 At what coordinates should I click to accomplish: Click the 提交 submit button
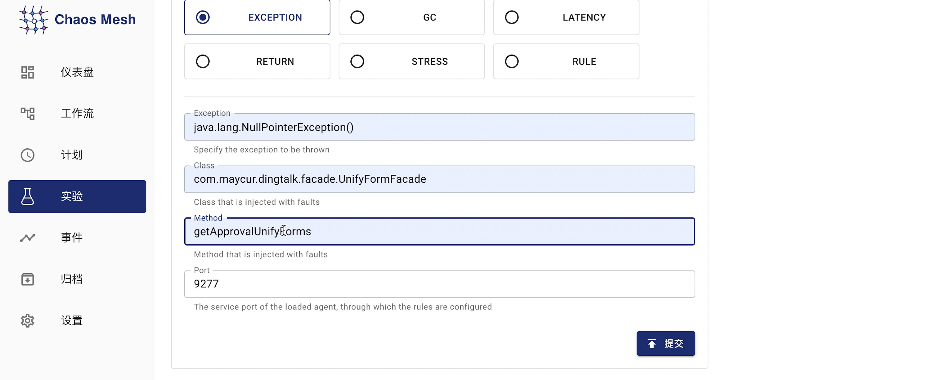coord(665,343)
